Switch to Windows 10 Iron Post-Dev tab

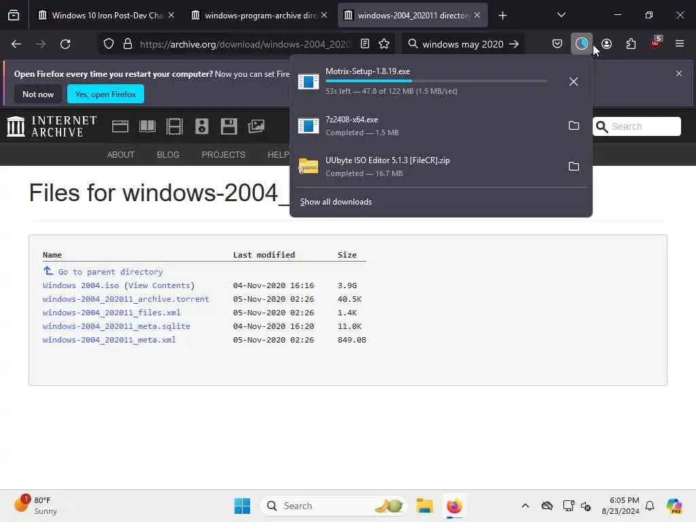(106, 16)
